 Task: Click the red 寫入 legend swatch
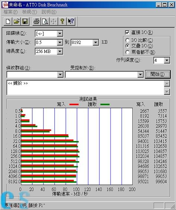click(x=74, y=104)
